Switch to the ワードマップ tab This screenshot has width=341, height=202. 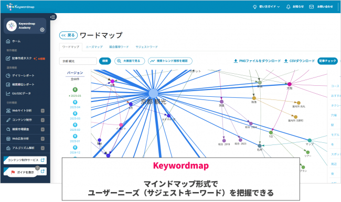click(71, 47)
